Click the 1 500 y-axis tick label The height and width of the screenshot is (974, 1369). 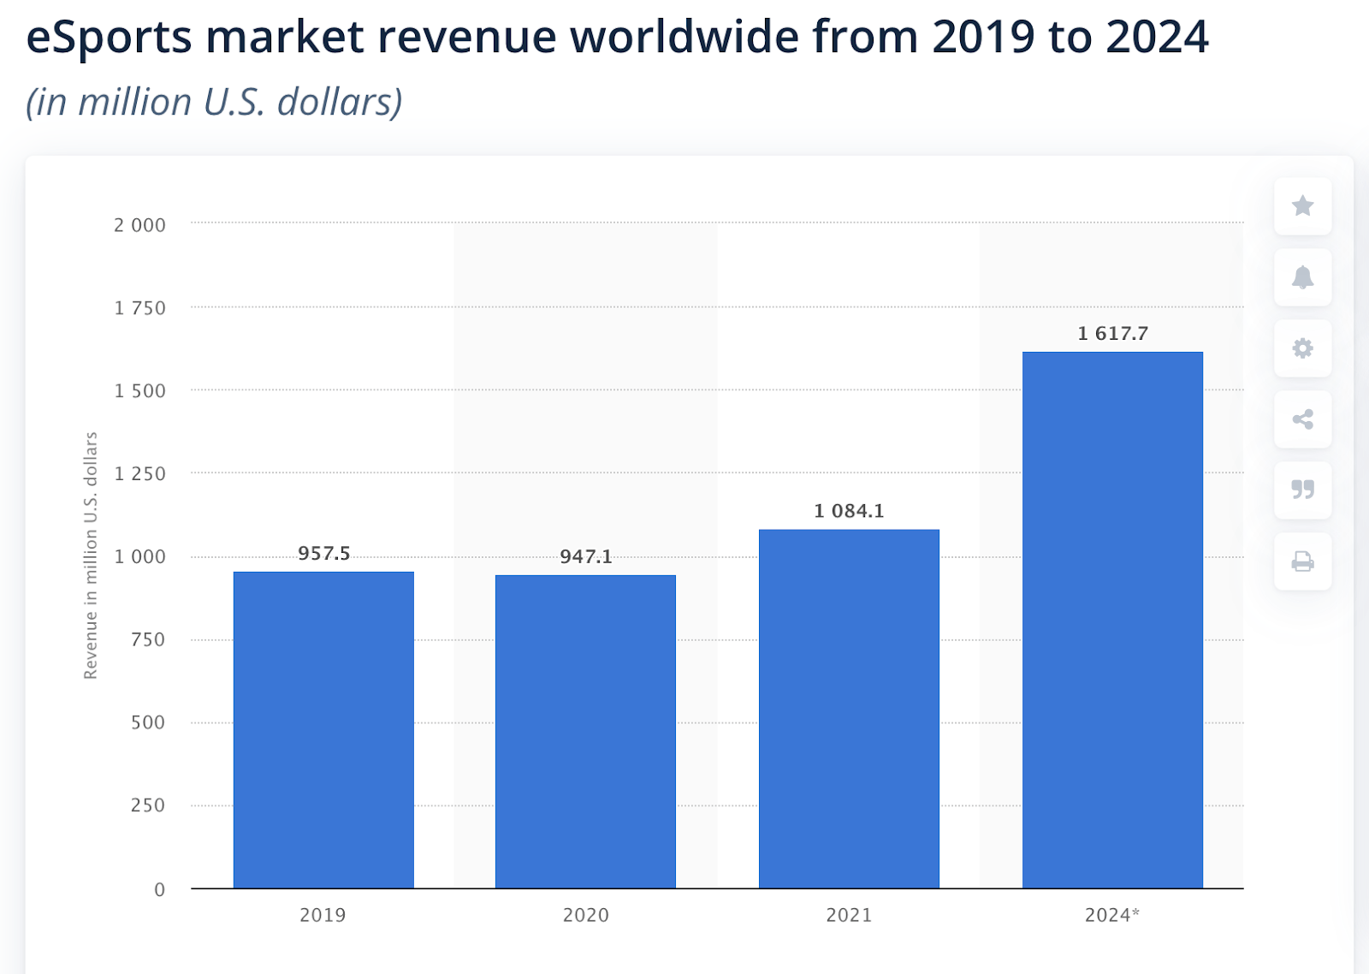click(140, 391)
